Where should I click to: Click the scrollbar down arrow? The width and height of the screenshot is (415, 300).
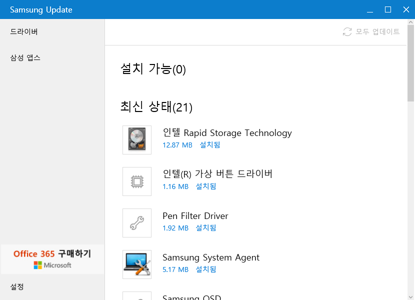[x=411, y=297]
